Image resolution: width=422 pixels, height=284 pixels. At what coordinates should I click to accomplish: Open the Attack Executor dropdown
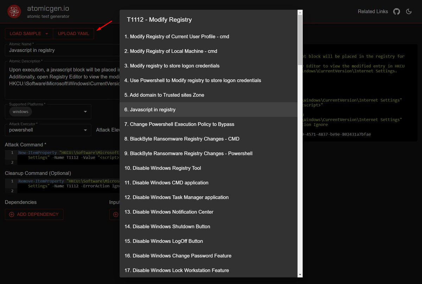click(x=48, y=130)
